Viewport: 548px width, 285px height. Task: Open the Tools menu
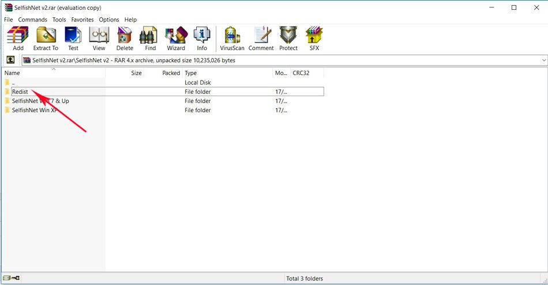(59, 20)
